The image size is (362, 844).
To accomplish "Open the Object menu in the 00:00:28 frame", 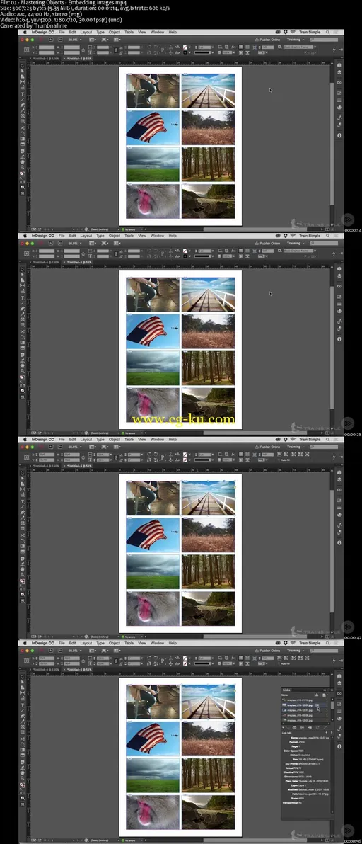I will coord(115,235).
